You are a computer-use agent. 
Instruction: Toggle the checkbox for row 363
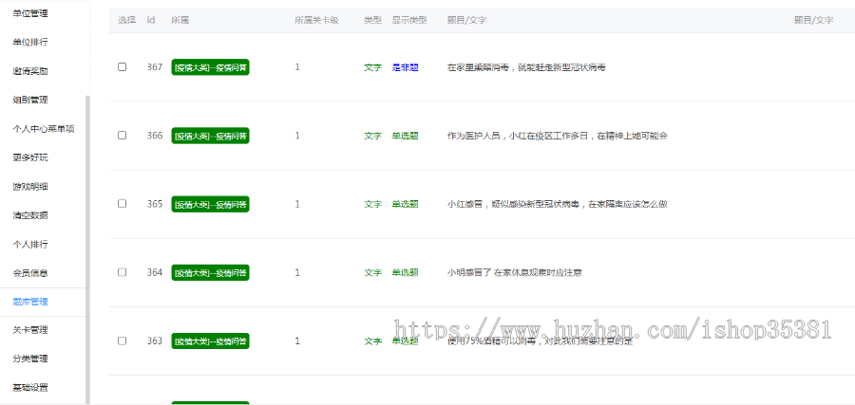point(123,341)
